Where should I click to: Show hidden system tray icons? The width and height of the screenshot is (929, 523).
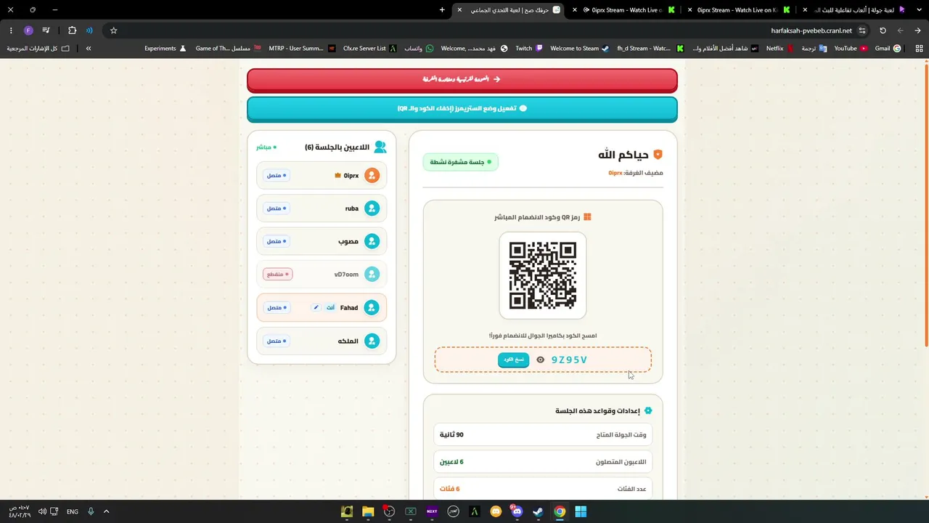click(106, 511)
